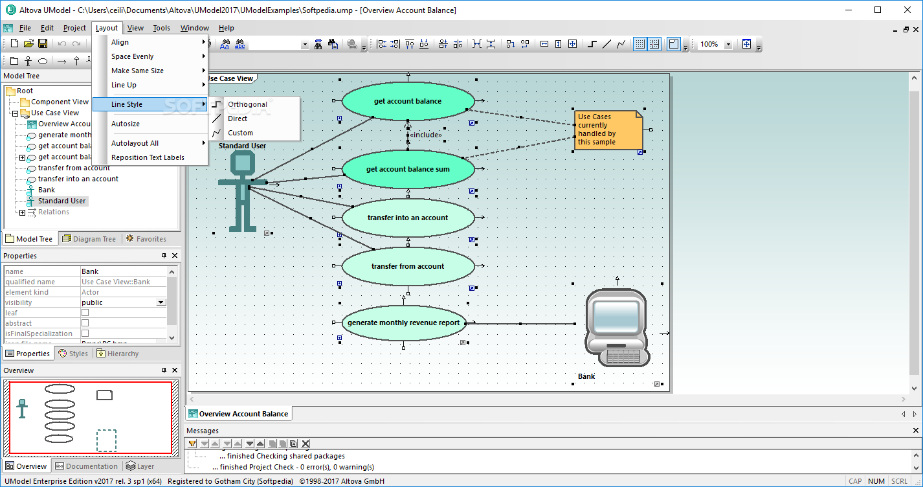Pin the Overview panel with the pushpin
This screenshot has width=923, height=487.
click(x=164, y=370)
